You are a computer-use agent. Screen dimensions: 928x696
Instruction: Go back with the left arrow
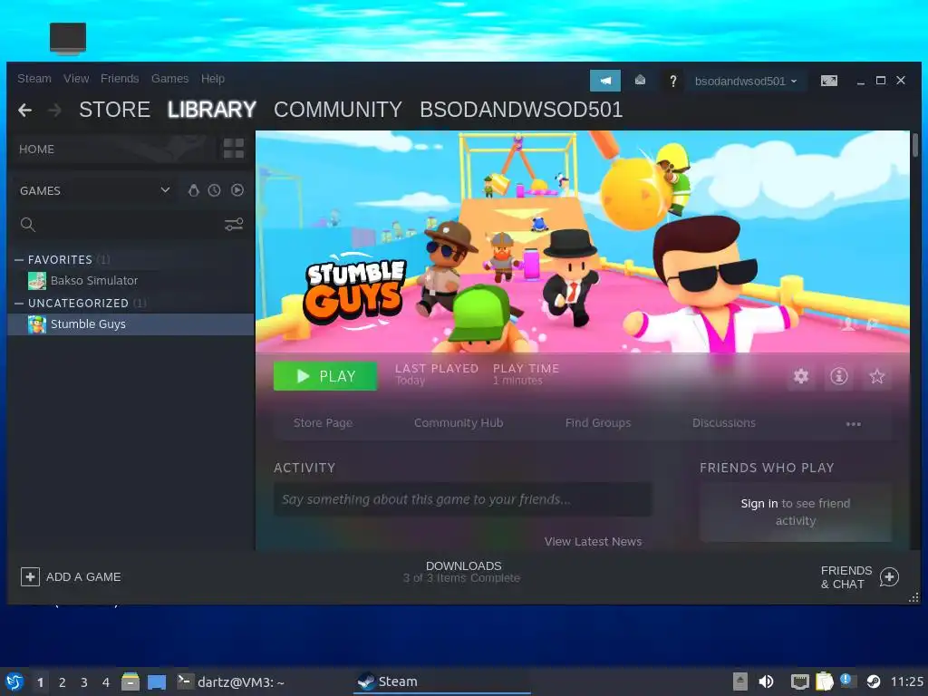pyautogui.click(x=24, y=110)
